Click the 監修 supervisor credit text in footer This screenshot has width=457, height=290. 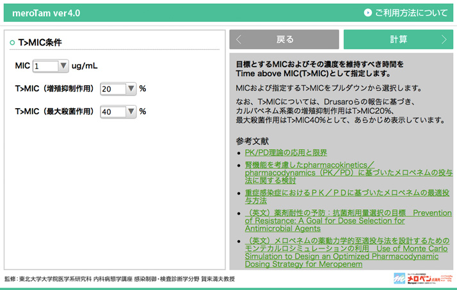[x=120, y=279]
